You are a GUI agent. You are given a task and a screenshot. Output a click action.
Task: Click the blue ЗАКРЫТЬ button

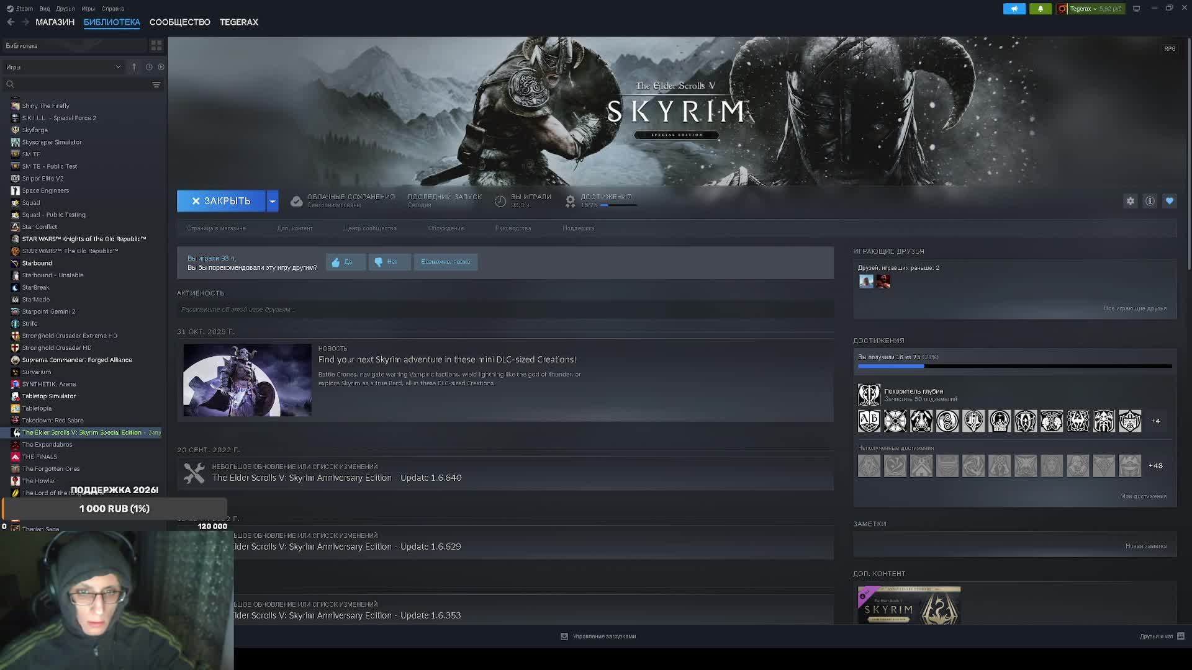221,201
